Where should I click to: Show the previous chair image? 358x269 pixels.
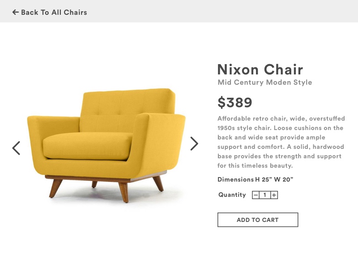pyautogui.click(x=16, y=148)
